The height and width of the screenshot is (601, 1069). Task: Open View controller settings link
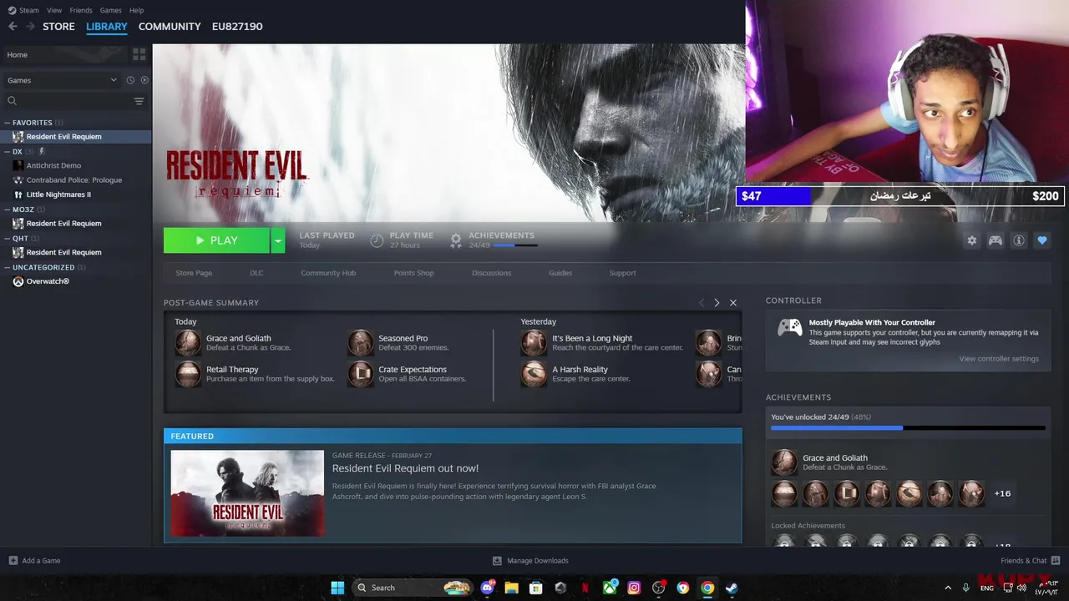click(999, 359)
